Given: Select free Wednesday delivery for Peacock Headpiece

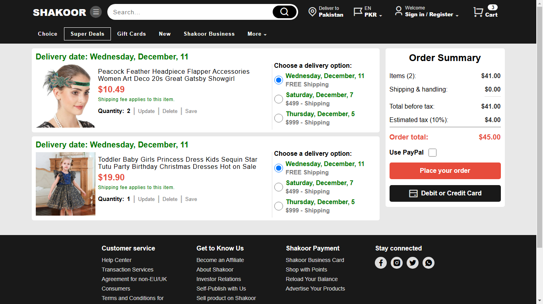Looking at the screenshot, I should click(279, 80).
